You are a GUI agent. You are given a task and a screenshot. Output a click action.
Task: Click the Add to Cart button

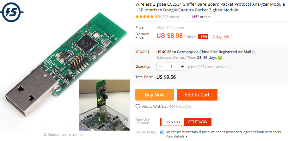coord(197,95)
